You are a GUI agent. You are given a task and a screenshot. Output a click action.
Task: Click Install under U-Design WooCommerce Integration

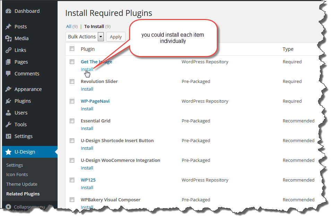[x=87, y=168]
